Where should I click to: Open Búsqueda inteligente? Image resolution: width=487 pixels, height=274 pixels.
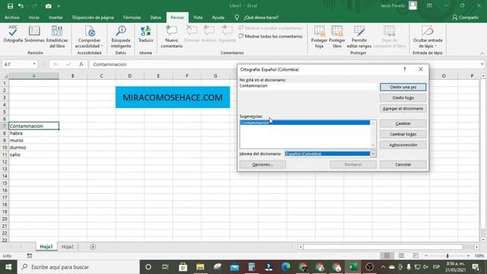click(x=121, y=37)
